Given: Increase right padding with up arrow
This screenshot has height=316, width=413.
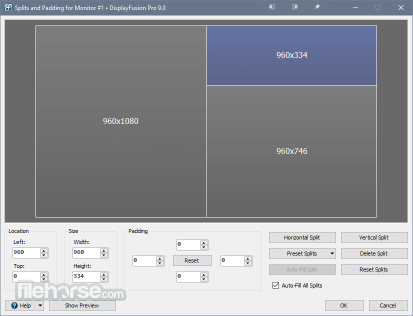Looking at the screenshot, I should [248, 258].
